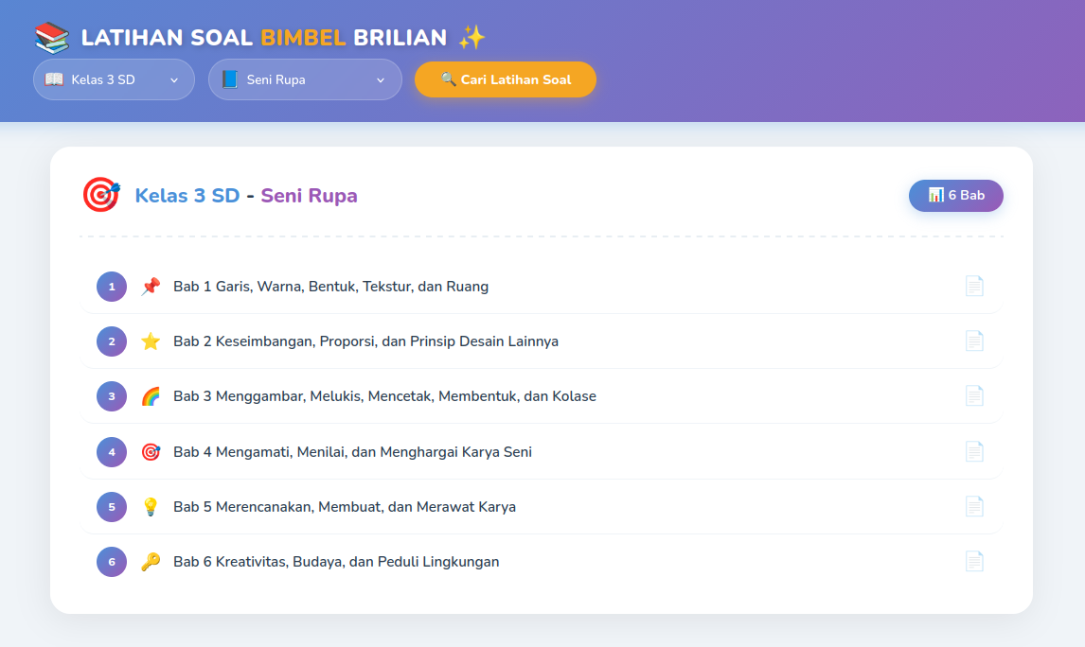1085x647 pixels.
Task: Open the Seni Rupa subject dropdown
Action: tap(305, 79)
